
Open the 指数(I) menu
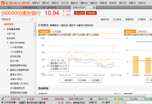pyautogui.click(x=94, y=3)
